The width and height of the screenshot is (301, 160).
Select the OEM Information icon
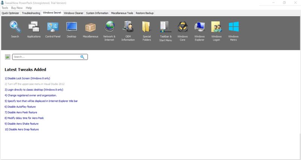(x=128, y=26)
